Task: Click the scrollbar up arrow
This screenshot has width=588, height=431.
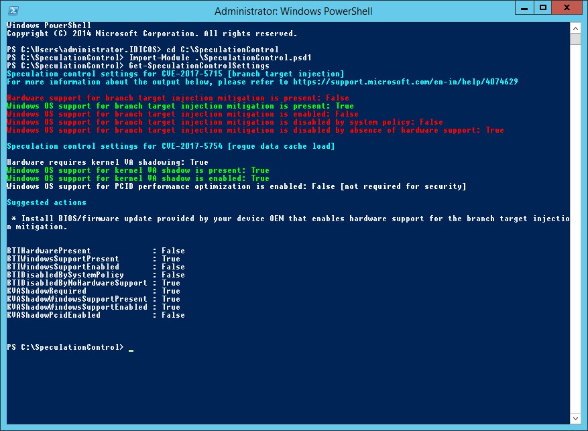Action: [575, 28]
